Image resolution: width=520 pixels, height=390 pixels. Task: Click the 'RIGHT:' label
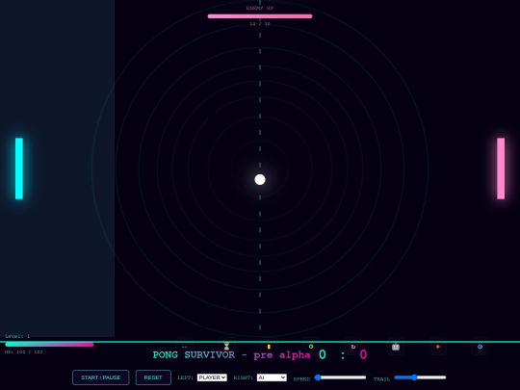tap(243, 377)
